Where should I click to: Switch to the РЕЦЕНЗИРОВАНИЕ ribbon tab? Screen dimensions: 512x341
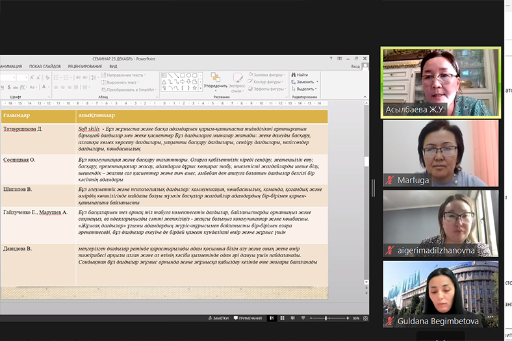tap(84, 66)
